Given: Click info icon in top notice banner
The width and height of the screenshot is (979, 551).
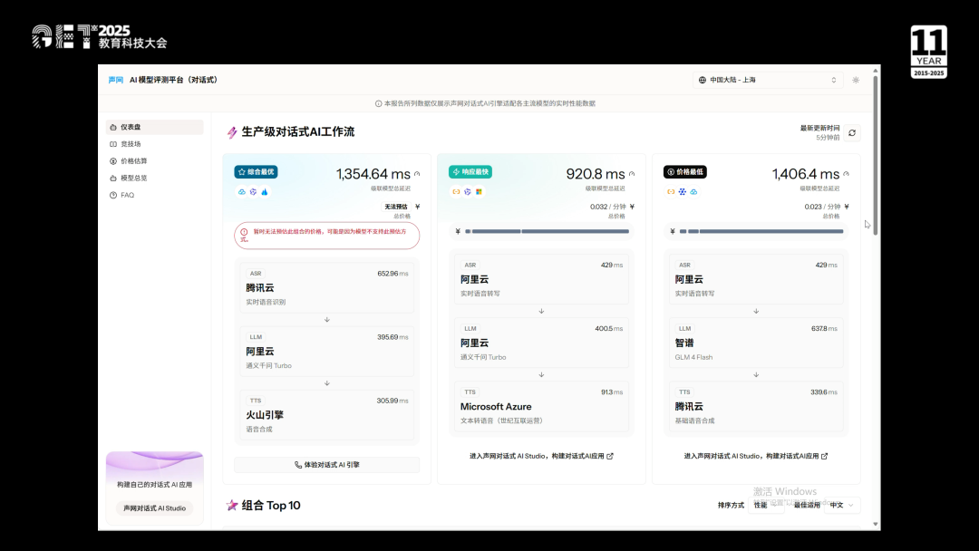Looking at the screenshot, I should (378, 103).
